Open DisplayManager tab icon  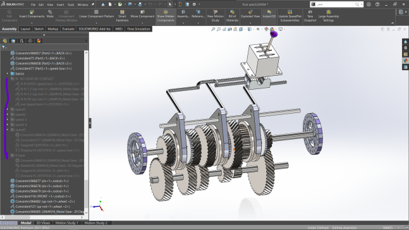click(x=39, y=40)
